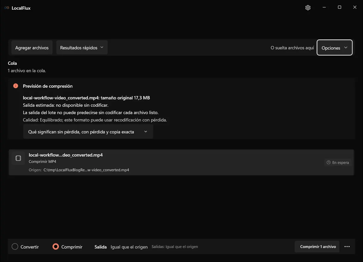Click the video file icon in queue row
The height and width of the screenshot is (262, 363).
coord(18,158)
